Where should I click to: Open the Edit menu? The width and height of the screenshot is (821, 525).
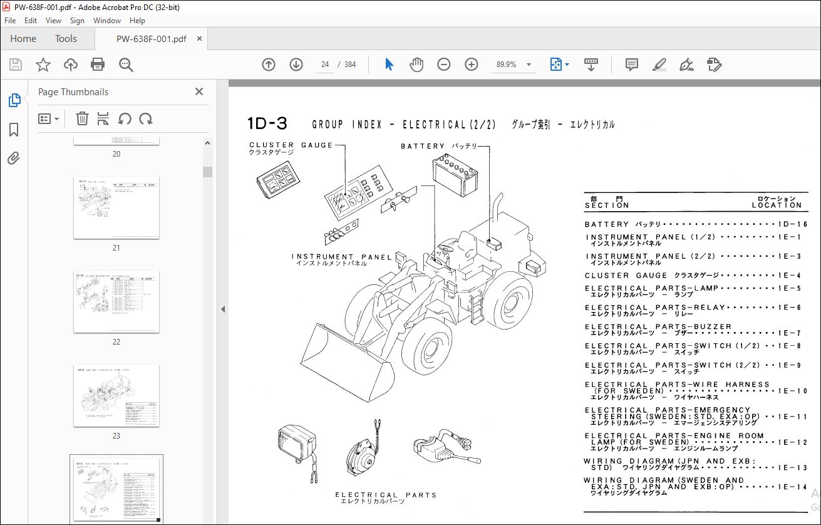[x=31, y=21]
